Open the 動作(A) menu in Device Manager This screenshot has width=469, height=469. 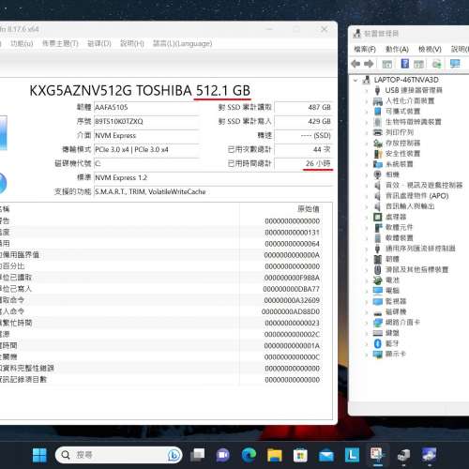[397, 49]
